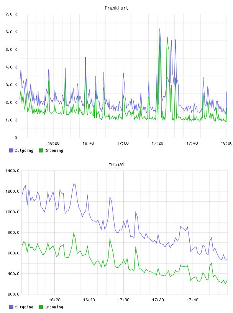This screenshot has width=233, height=313.
Task: Click the 17:40 time label in Mumbai chart
Action: [x=192, y=300]
